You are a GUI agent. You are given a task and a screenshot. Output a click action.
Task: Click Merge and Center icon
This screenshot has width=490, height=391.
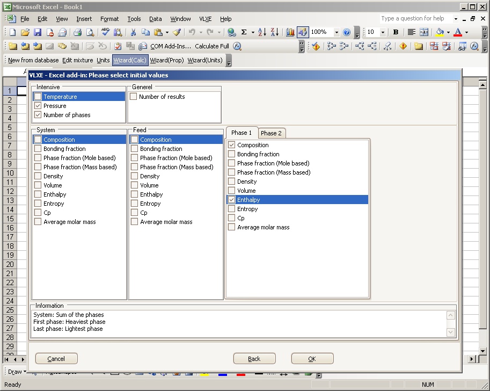(x=424, y=32)
